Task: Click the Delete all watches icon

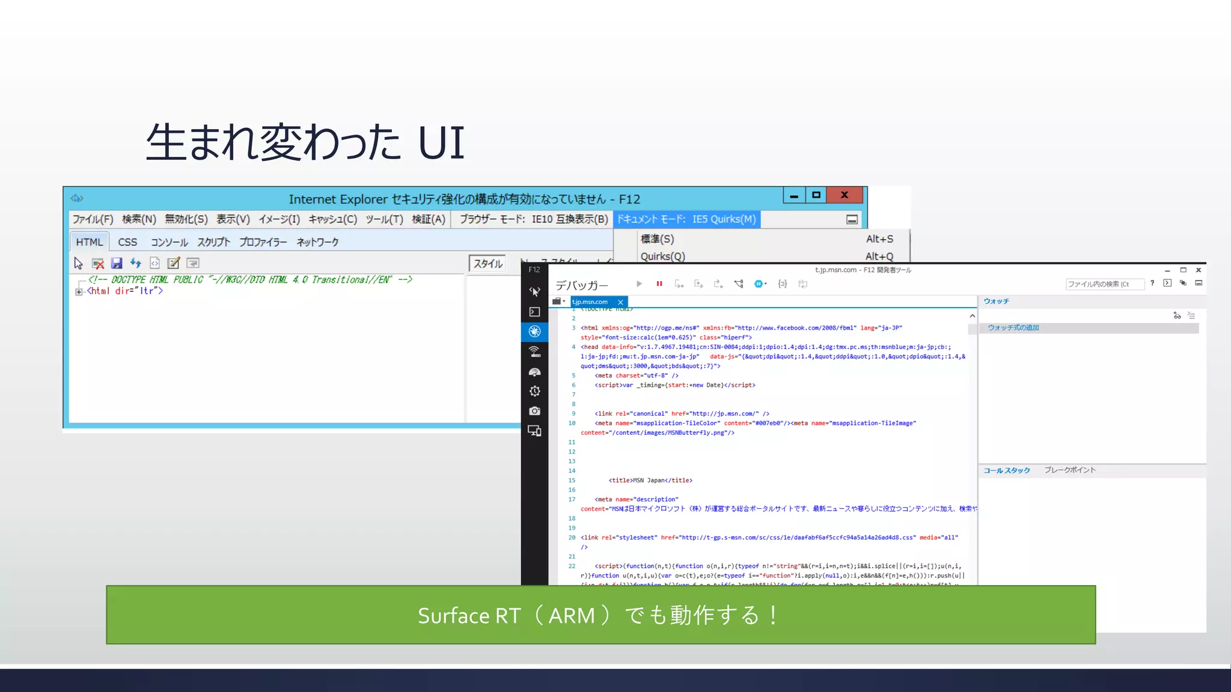Action: (x=1191, y=315)
